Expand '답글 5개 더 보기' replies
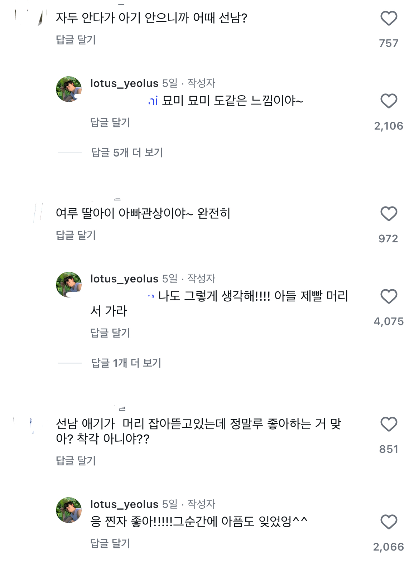This screenshot has width=419, height=562. (x=127, y=152)
